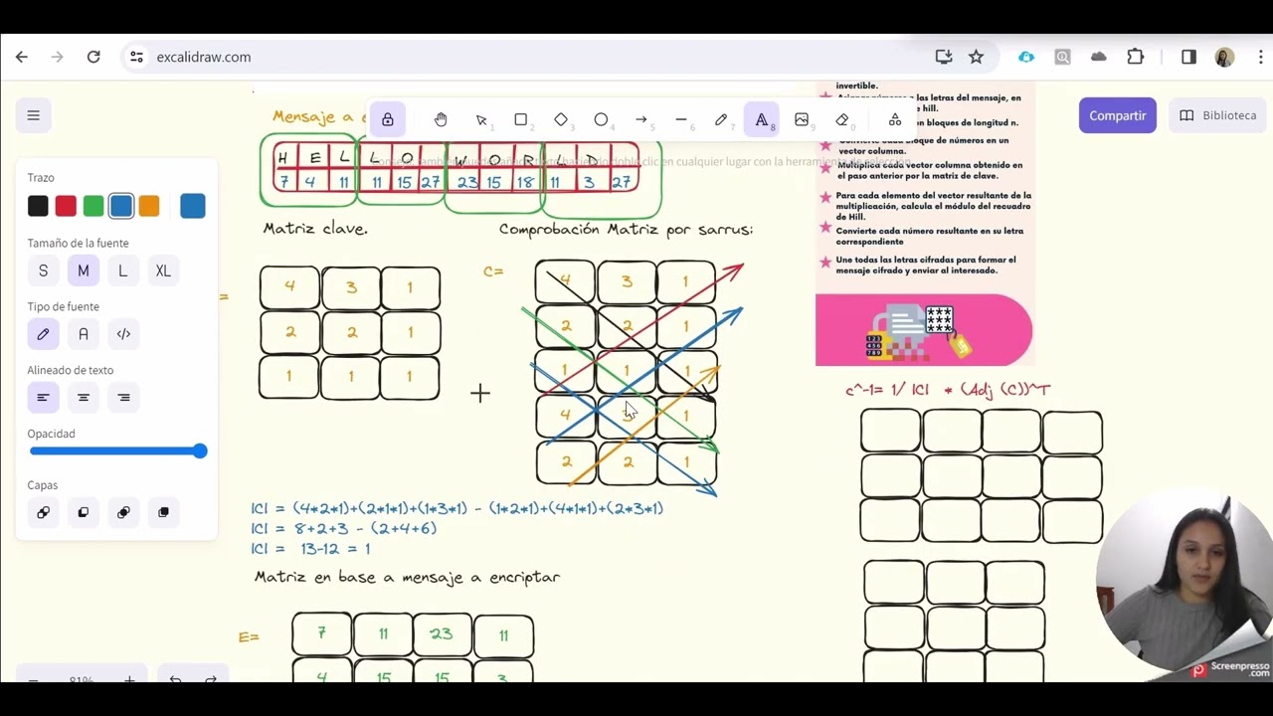Pick the blue stroke color
1273x716 pixels.
(x=121, y=206)
